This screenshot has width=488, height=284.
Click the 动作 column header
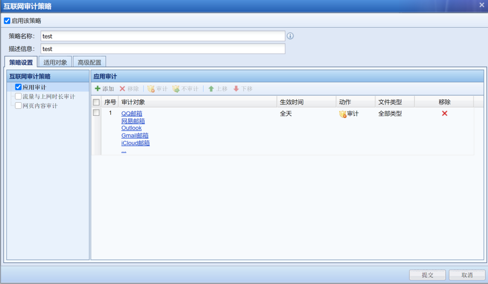[356, 102]
